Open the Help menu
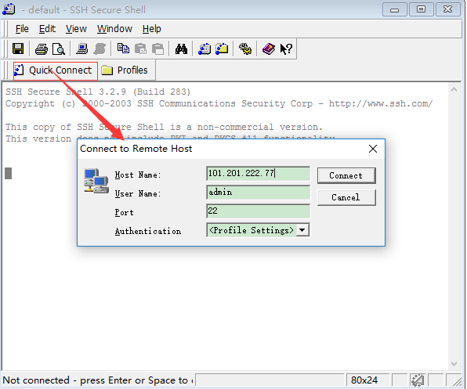 tap(151, 29)
